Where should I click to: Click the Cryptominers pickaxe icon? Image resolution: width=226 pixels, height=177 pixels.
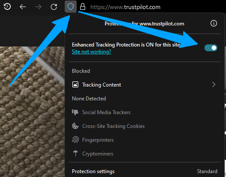(75, 153)
